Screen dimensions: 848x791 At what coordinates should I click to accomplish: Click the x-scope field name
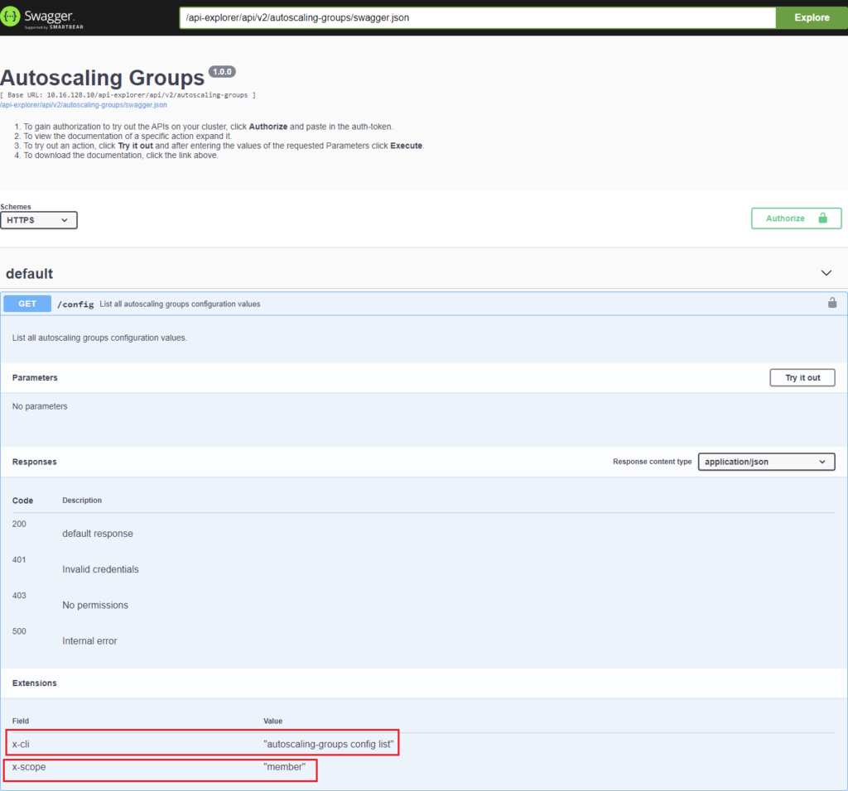[x=29, y=767]
